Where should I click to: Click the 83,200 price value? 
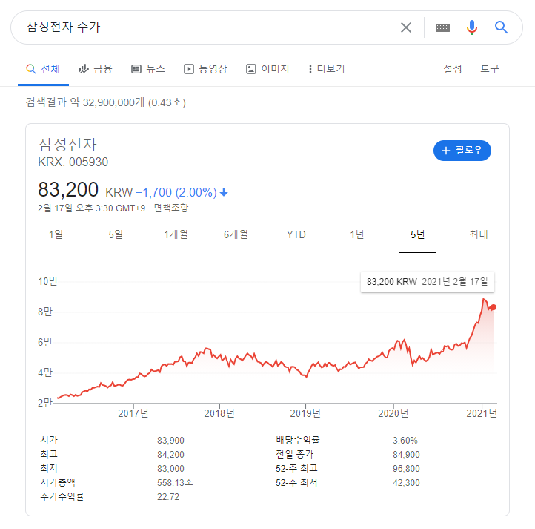tap(68, 189)
